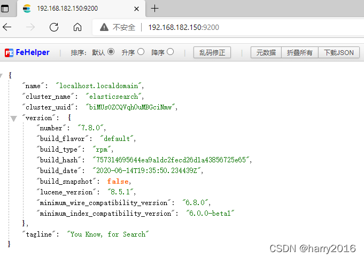The image size is (364, 259).
Task: Click the "localhost.localdomain" name value
Action: [99, 86]
